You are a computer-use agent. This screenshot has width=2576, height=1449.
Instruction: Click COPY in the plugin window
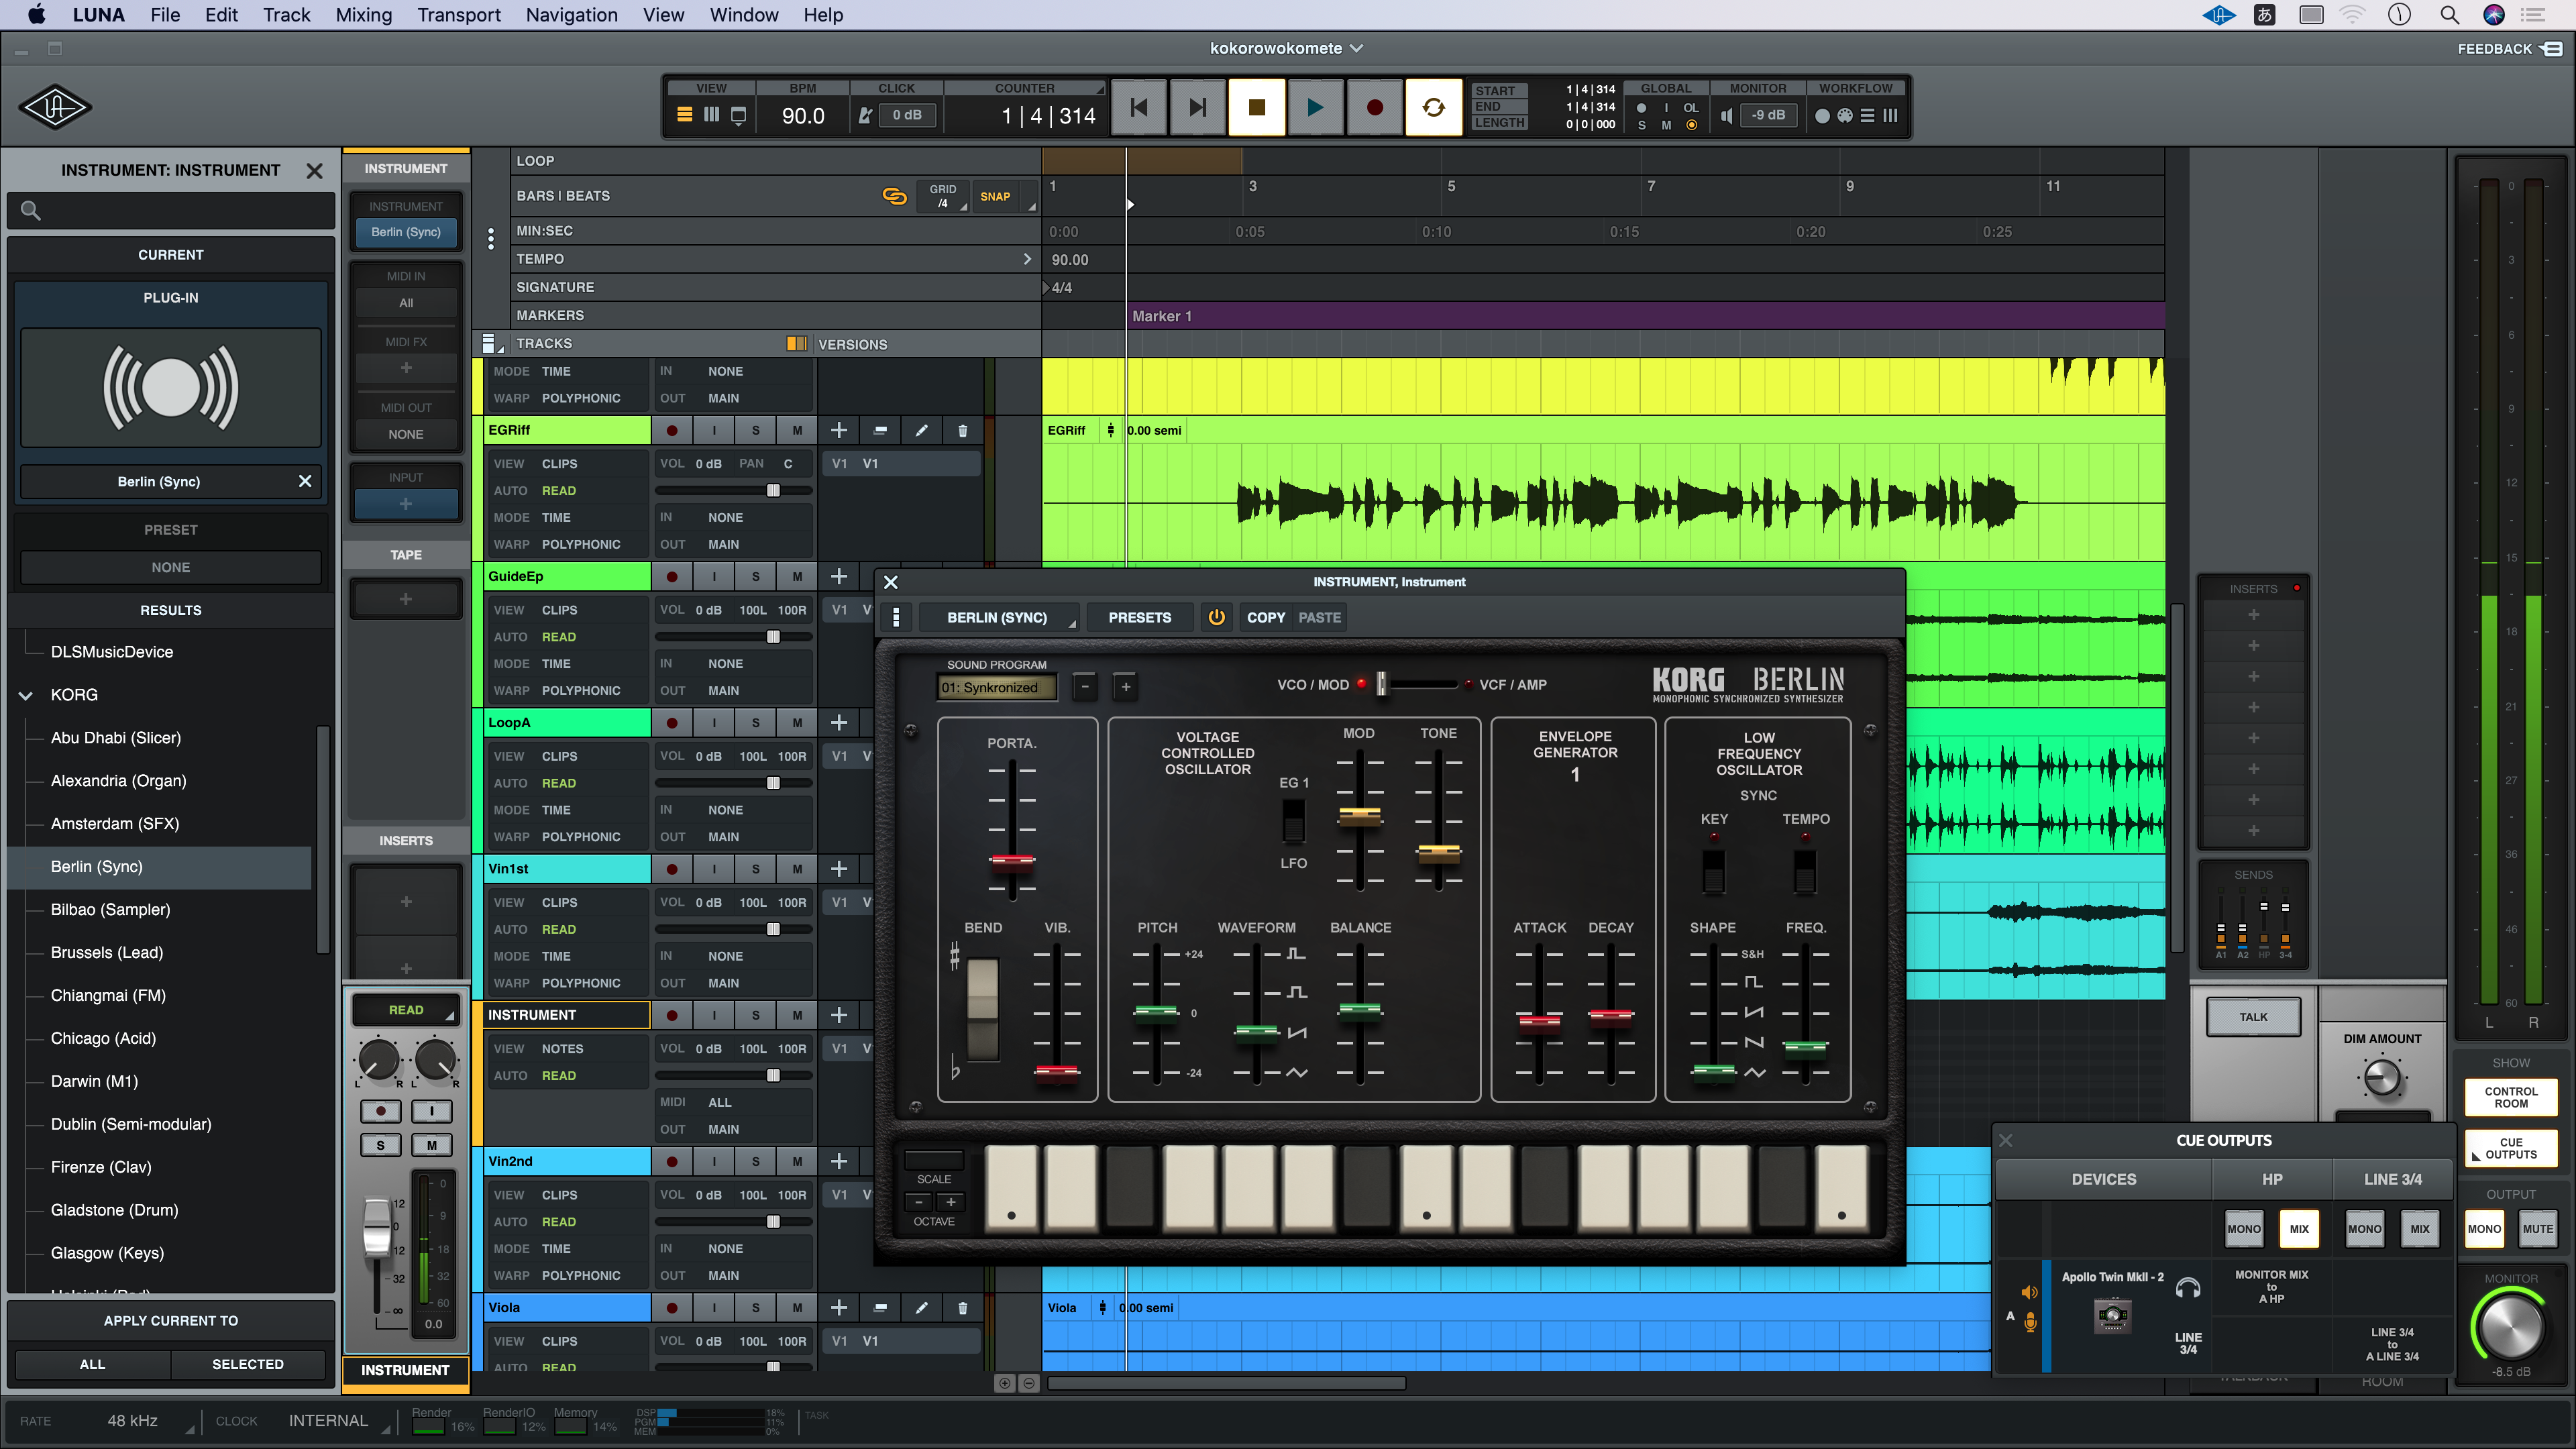coord(1265,618)
